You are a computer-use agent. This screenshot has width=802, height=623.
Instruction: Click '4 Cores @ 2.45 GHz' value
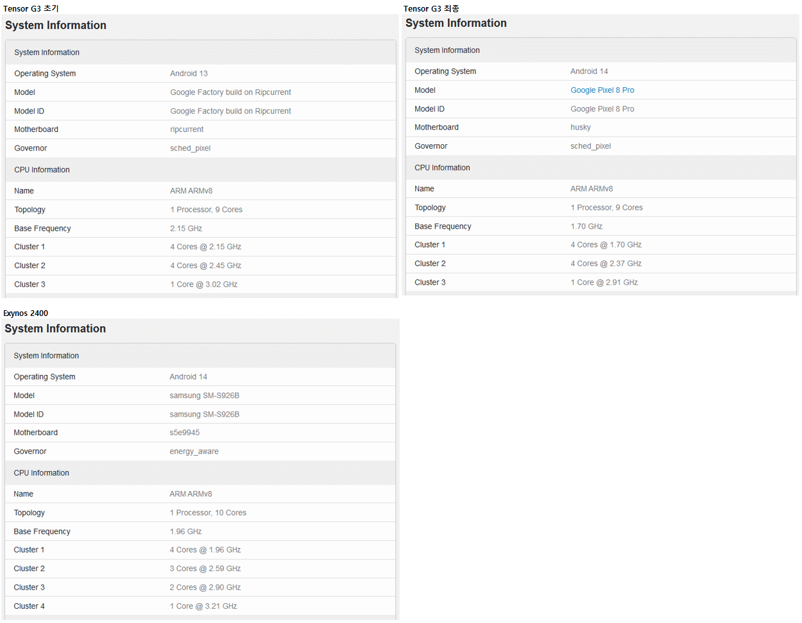click(205, 266)
